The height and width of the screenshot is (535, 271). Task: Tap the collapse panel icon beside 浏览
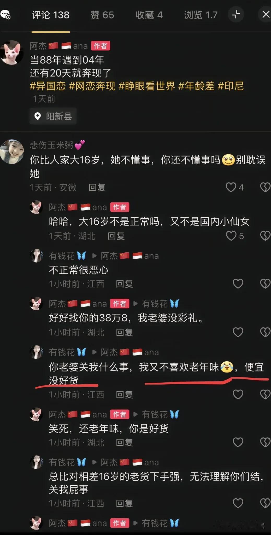[x=236, y=14]
